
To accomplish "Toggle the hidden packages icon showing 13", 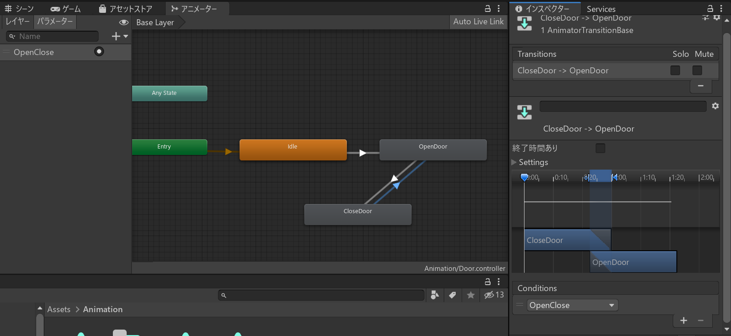I will (494, 295).
